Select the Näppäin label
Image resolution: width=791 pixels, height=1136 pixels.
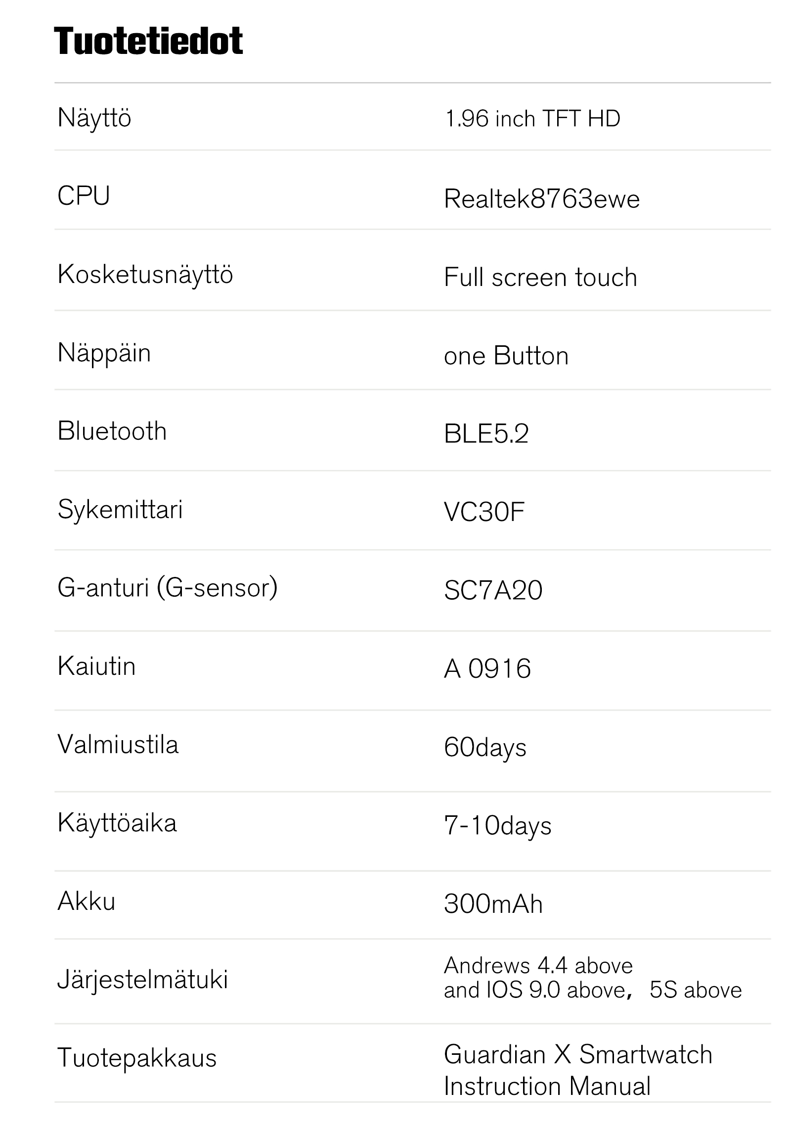coord(104,354)
